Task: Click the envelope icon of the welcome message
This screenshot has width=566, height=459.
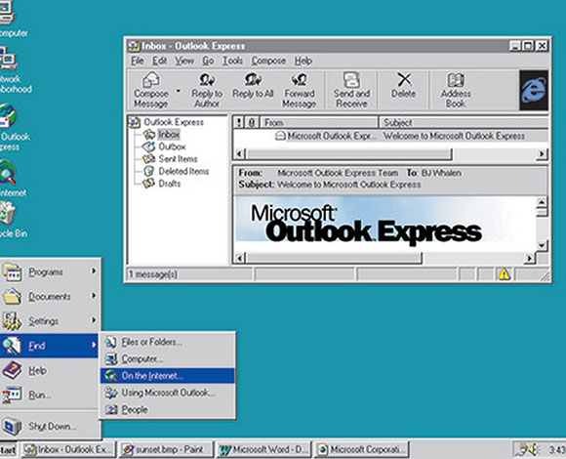Action: 280,136
